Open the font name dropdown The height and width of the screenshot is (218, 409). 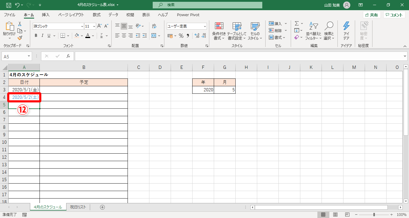point(82,26)
